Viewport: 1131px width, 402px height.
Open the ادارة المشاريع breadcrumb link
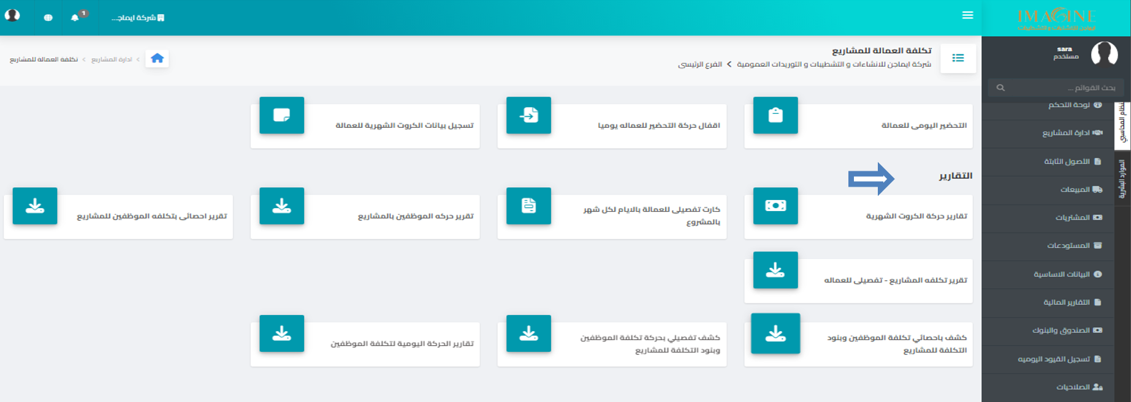point(112,59)
